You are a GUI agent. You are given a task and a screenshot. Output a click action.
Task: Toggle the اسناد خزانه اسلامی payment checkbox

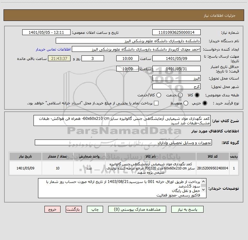[156, 103]
